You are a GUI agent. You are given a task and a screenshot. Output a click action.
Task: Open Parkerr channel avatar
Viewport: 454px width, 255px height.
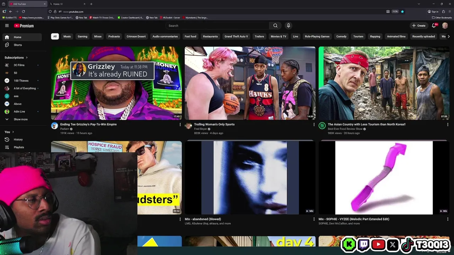(55, 126)
